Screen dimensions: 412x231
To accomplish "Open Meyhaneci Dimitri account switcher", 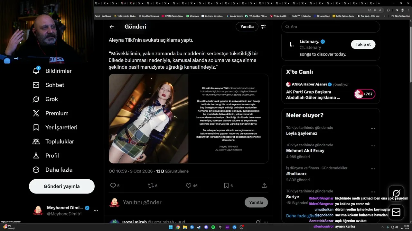I will tap(62, 211).
